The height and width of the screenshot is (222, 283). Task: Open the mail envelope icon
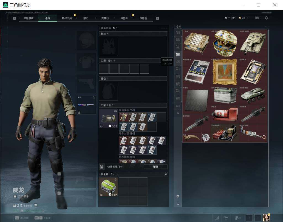click(x=257, y=18)
